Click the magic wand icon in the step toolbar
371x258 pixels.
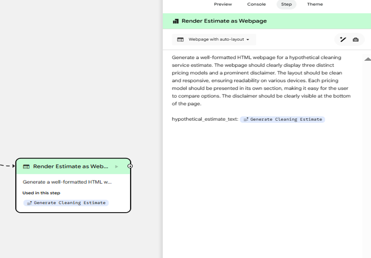(343, 39)
